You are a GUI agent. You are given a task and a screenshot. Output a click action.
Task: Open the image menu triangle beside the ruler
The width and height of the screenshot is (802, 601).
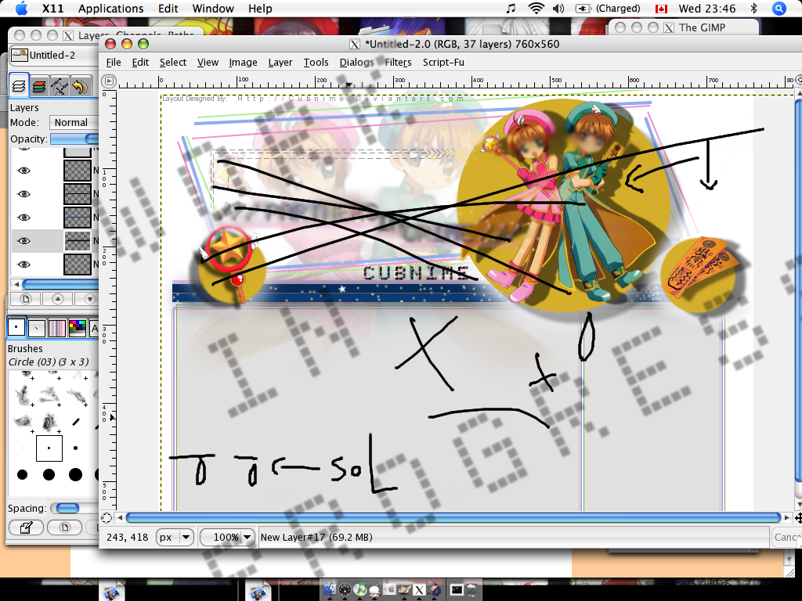click(109, 81)
